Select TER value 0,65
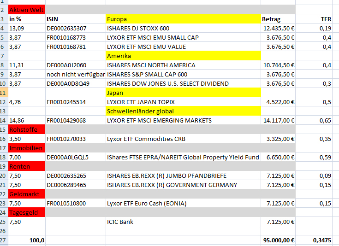Viewport: 339px width, 246px height. 314,121
